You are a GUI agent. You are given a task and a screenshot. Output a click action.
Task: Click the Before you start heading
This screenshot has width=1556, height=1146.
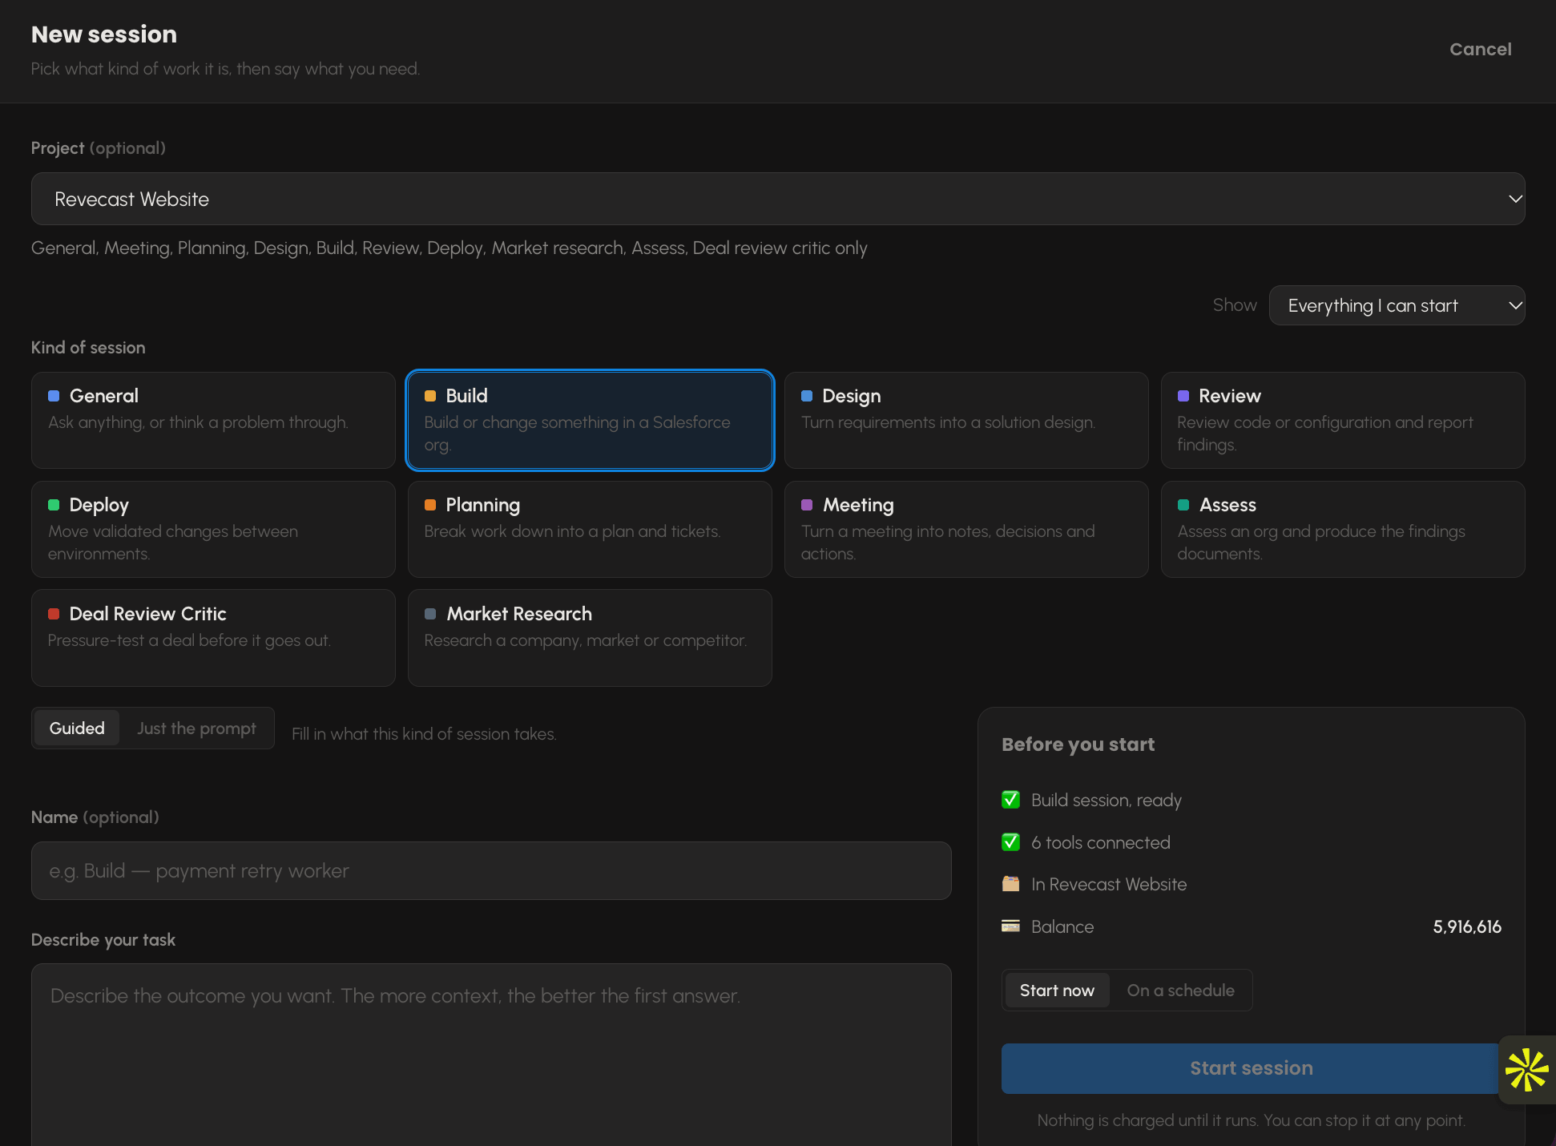click(x=1078, y=744)
